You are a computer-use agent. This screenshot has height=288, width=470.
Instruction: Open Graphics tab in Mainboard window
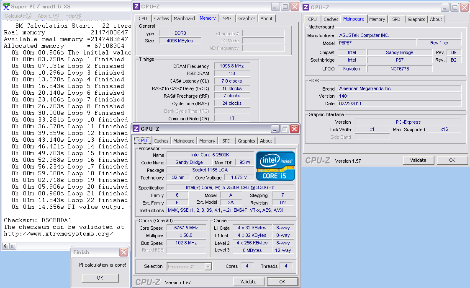pyautogui.click(x=416, y=19)
